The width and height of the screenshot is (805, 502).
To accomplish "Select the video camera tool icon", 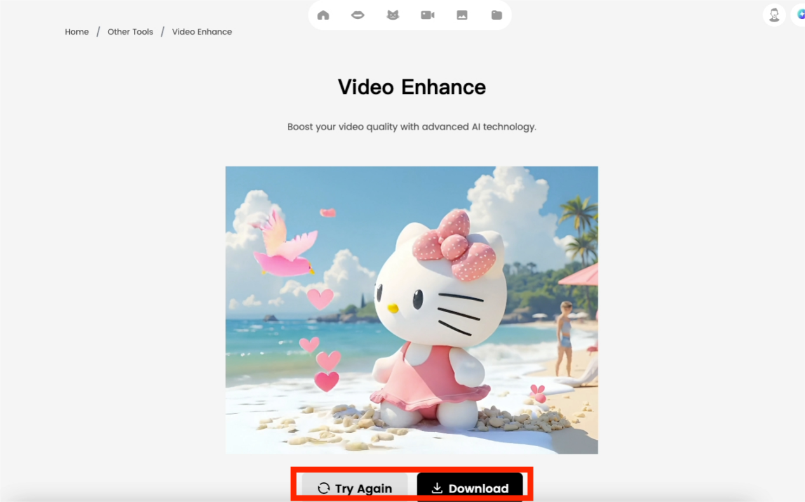I will click(x=427, y=15).
